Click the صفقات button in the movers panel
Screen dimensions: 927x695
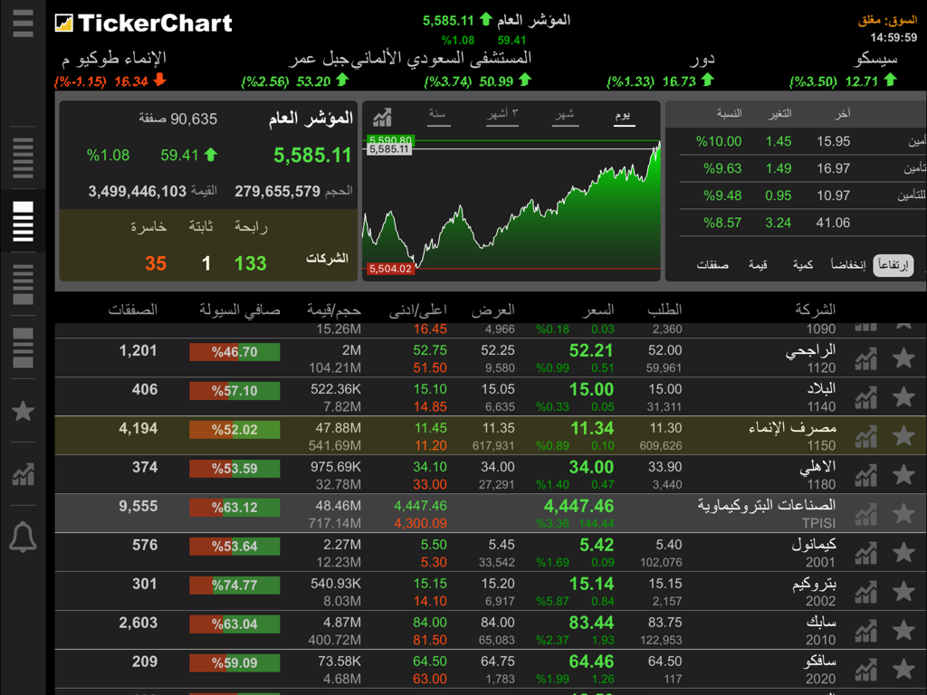(714, 265)
